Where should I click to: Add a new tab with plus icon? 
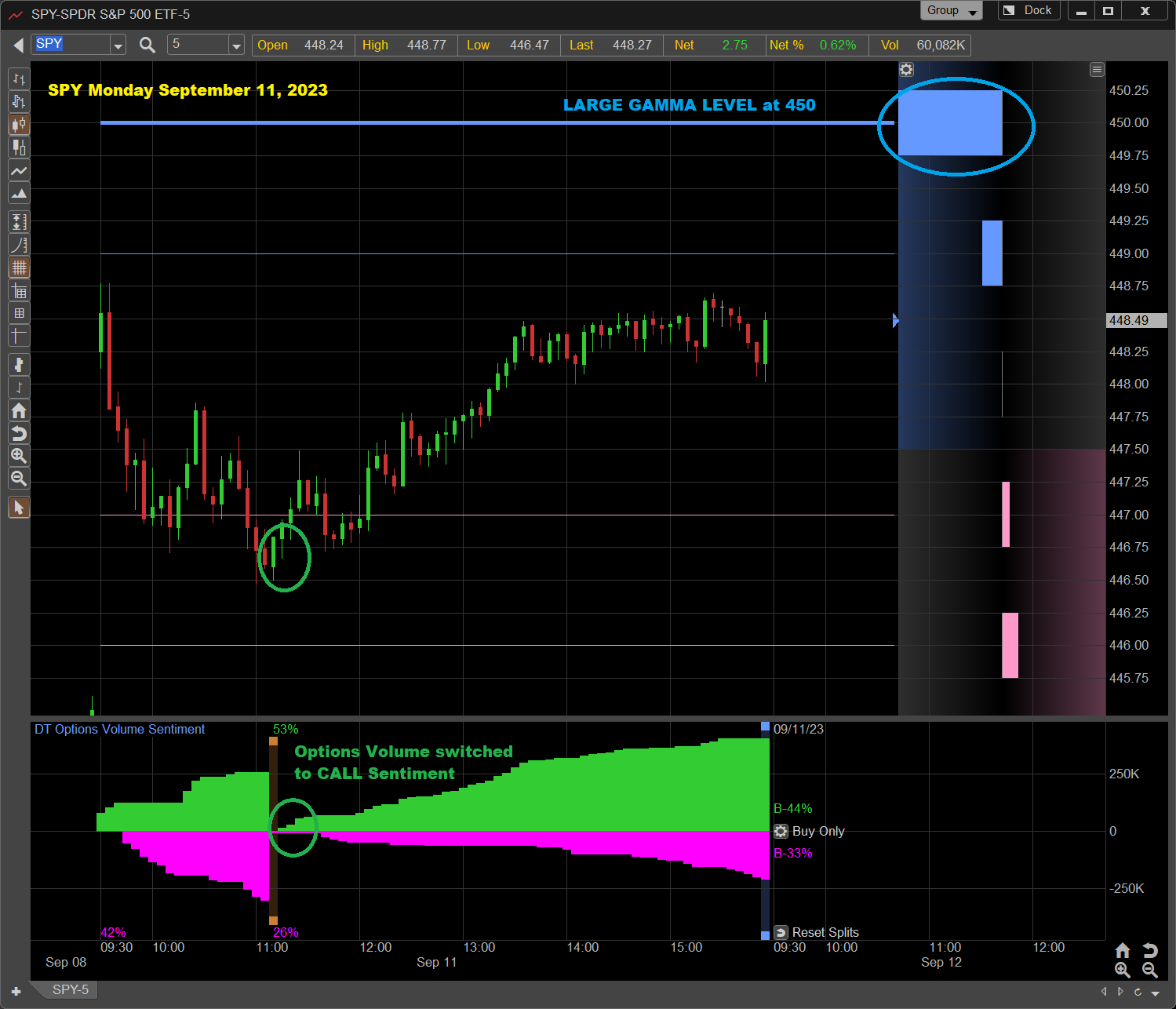tap(16, 992)
